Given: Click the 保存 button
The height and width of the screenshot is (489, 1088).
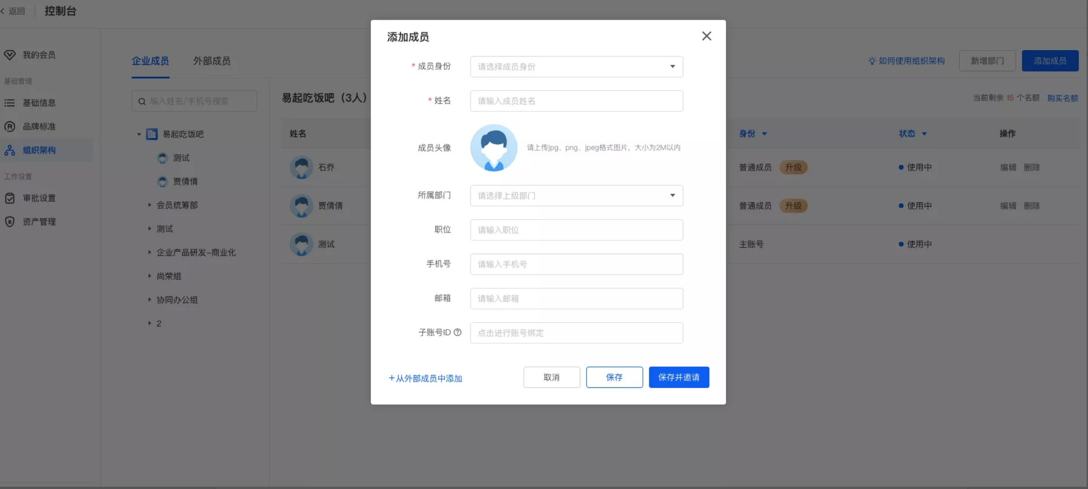Looking at the screenshot, I should click(x=614, y=377).
